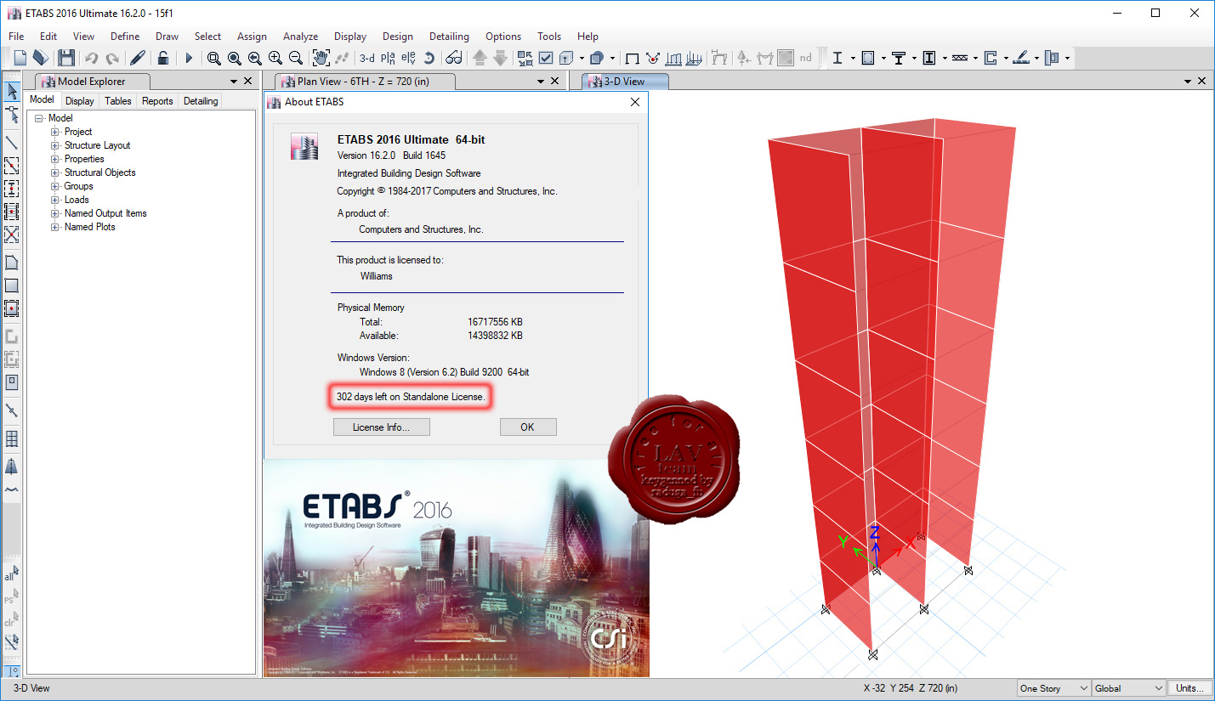Viewport: 1215px width, 701px height.
Task: Set Elevation view using the elv icon
Action: [x=408, y=58]
